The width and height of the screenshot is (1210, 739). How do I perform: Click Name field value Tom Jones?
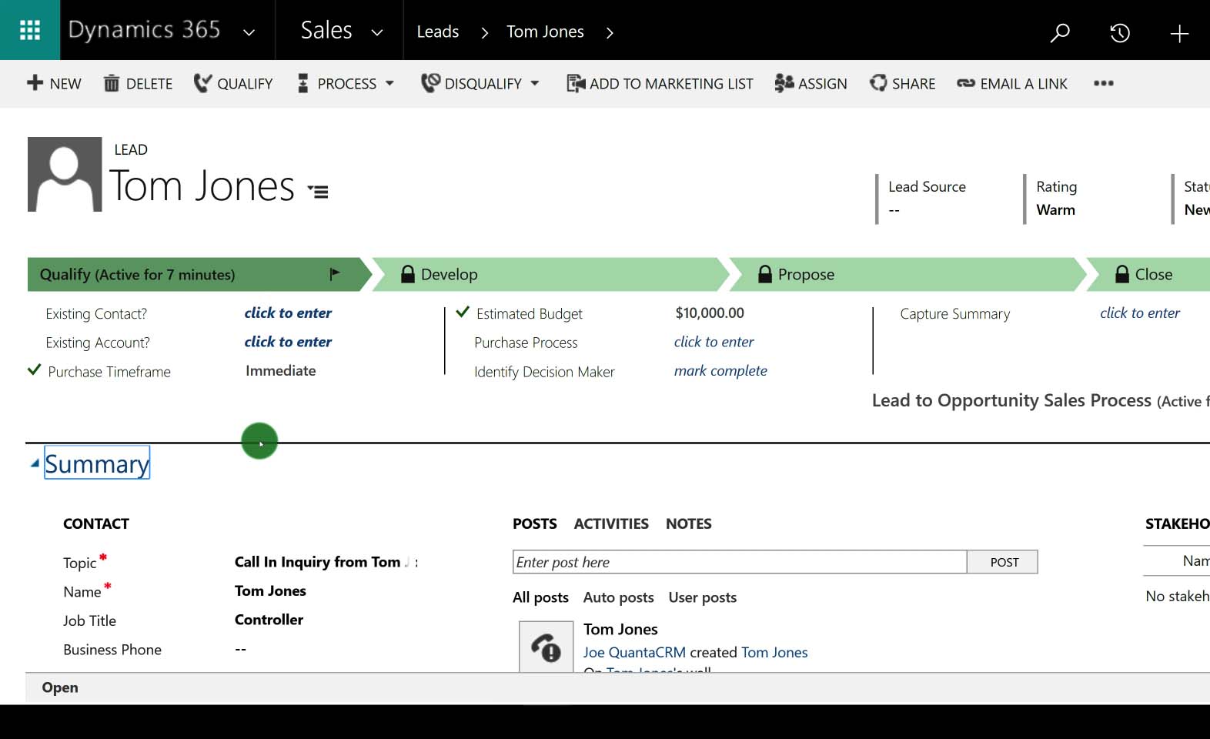(270, 591)
